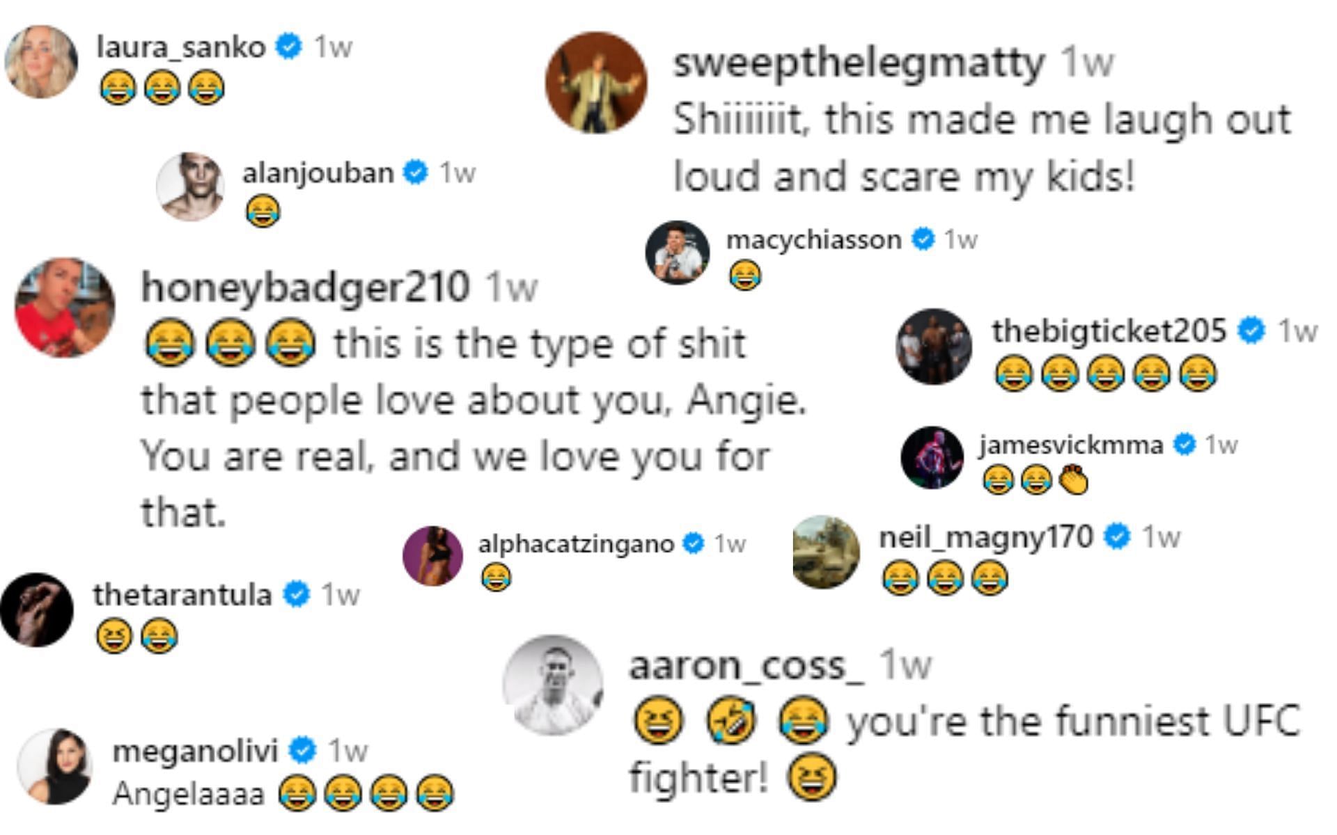Click neil_magny170's verified badge icon
Screen dimensions: 1337x835
tap(1118, 536)
